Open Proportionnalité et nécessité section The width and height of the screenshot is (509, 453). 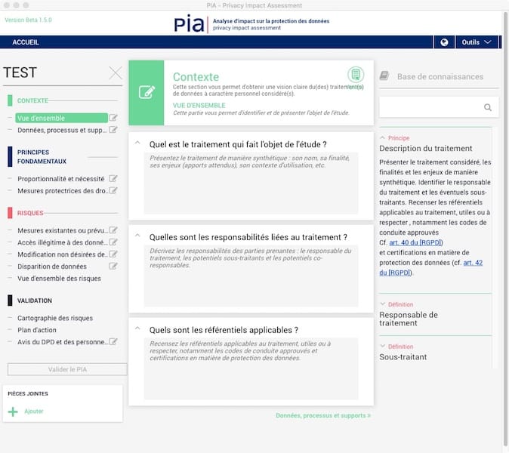pyautogui.click(x=60, y=179)
